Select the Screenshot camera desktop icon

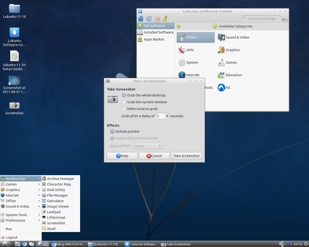pyautogui.click(x=14, y=108)
